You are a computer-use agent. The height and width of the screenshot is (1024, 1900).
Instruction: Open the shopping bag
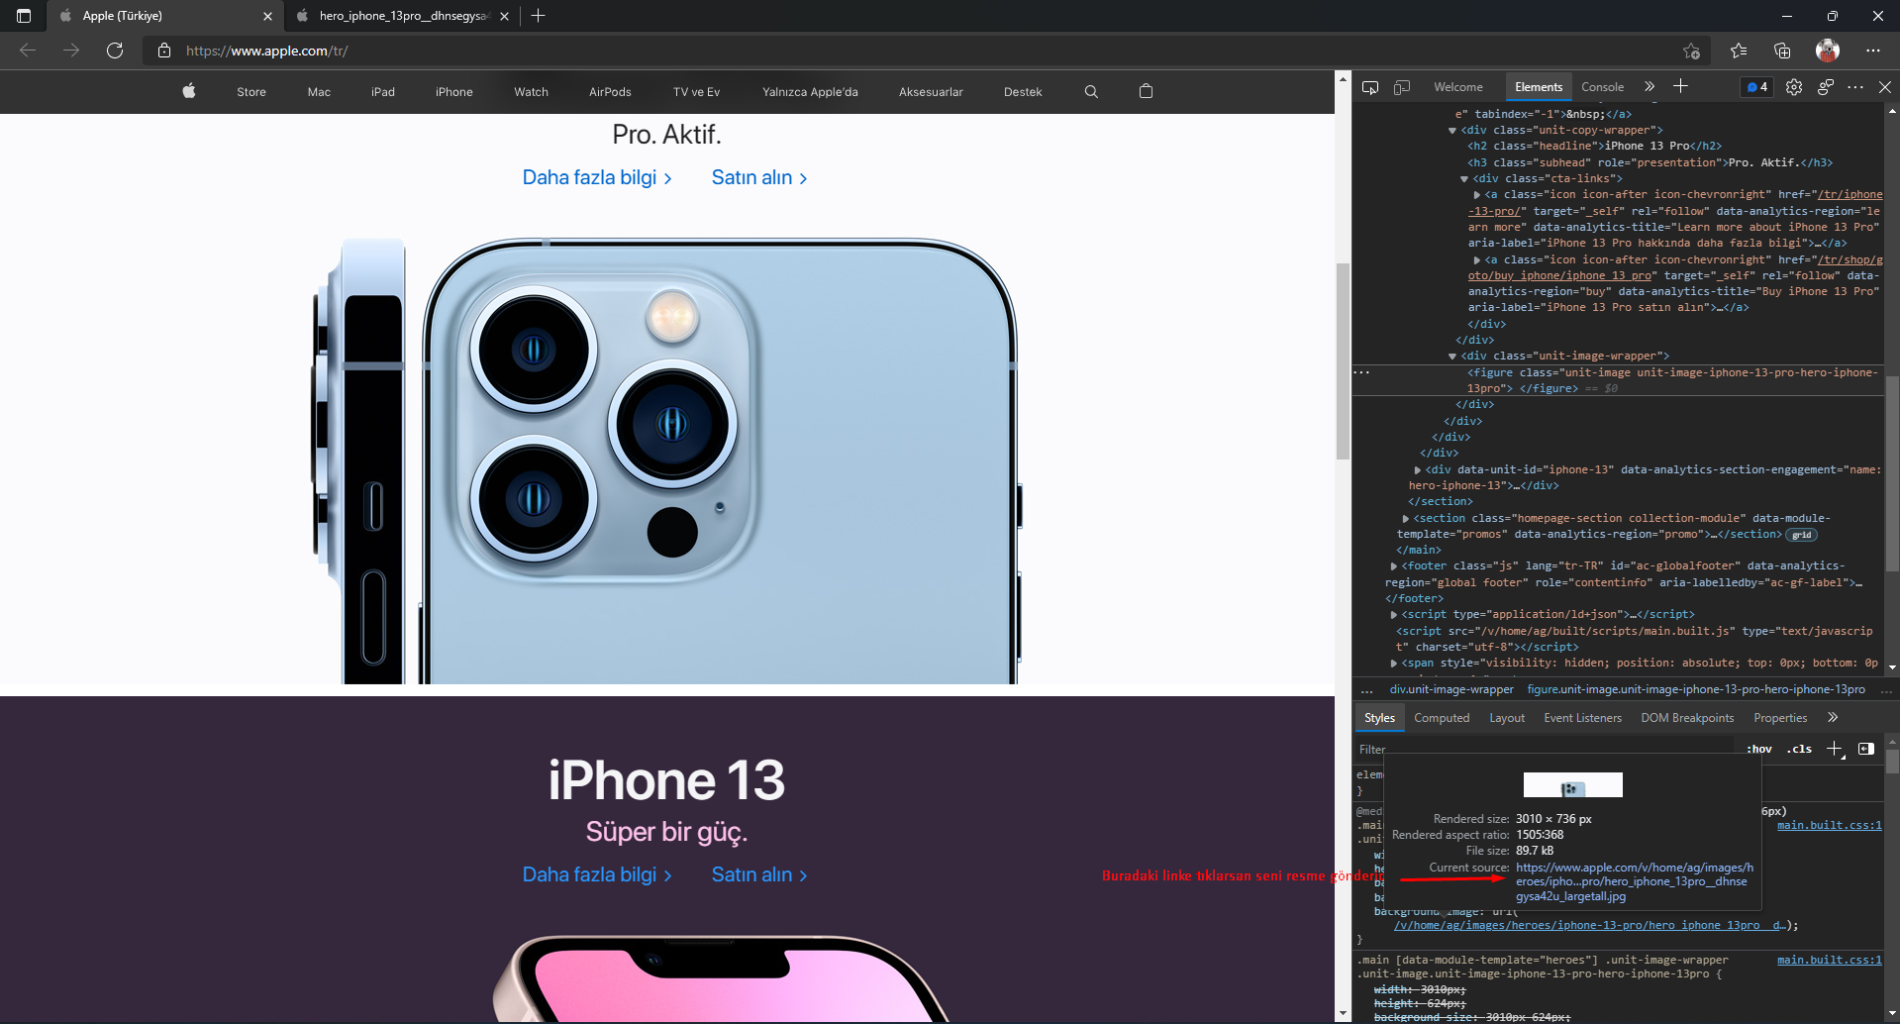point(1146,91)
